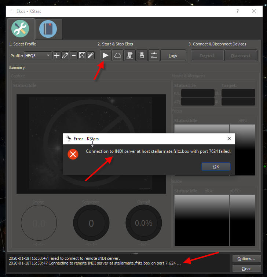Remove the profile using minus icon
This screenshot has height=277, width=267.
[x=74, y=56]
